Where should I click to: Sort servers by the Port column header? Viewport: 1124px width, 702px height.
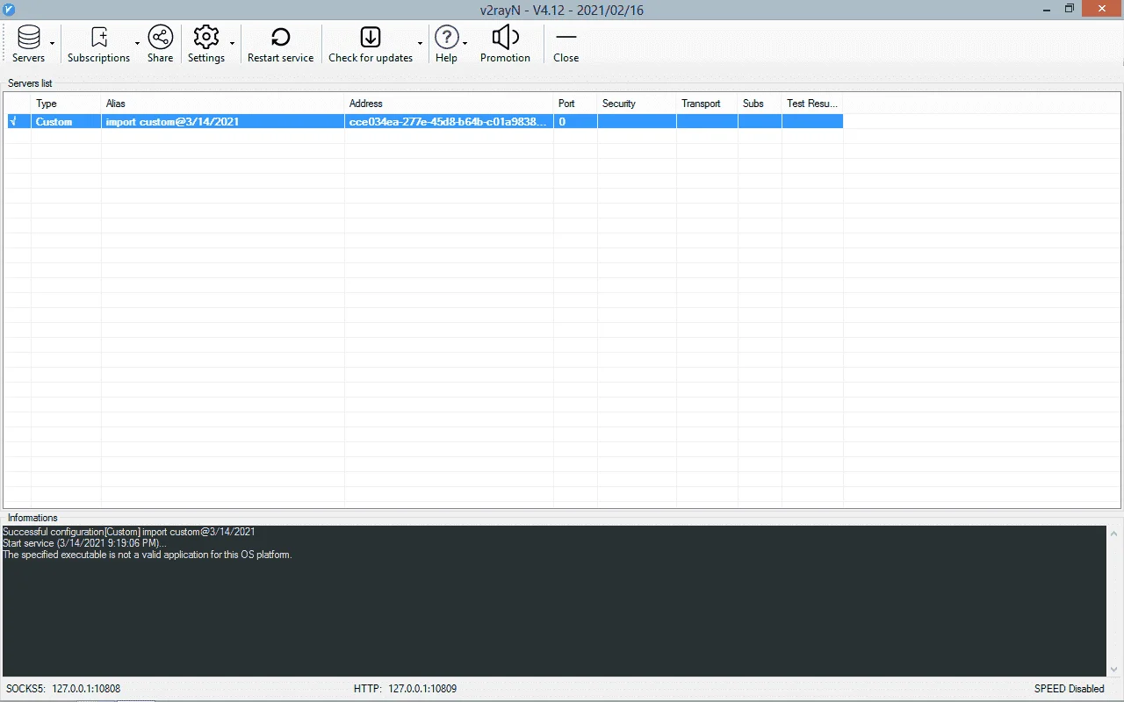click(575, 104)
